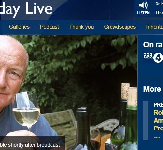Click the PREVIOUS label in sidebar
163x150 pixels.
click(x=158, y=105)
